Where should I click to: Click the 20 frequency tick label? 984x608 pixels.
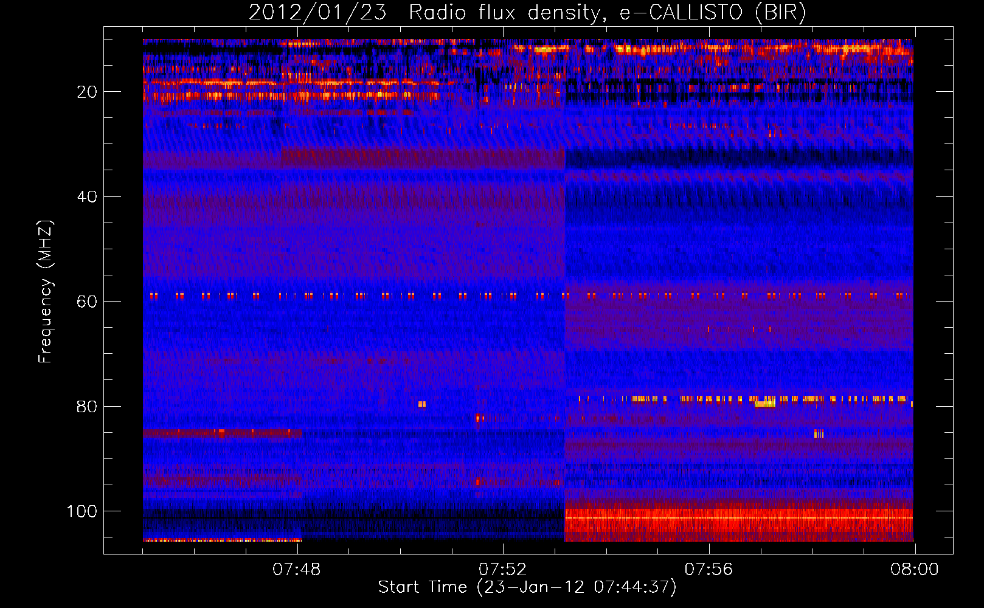point(87,92)
